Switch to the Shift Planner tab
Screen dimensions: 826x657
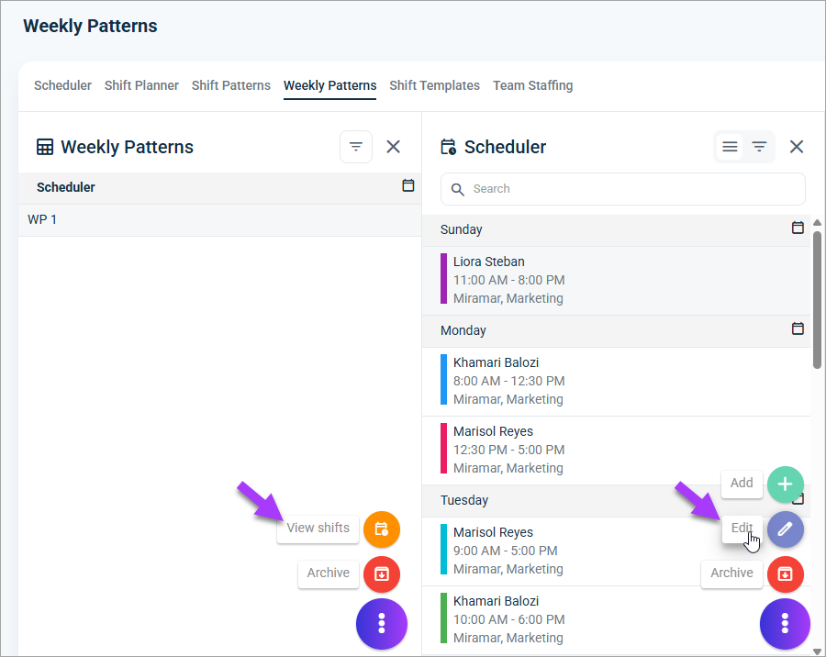pyautogui.click(x=141, y=85)
